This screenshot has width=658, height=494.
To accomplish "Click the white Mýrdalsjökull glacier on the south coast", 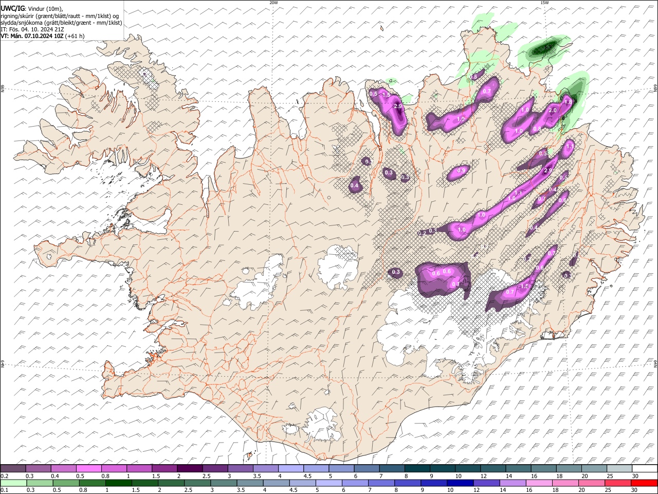I will [x=322, y=425].
